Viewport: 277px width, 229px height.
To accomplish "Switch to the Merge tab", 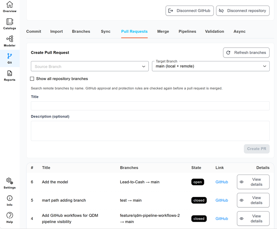I will point(163,31).
